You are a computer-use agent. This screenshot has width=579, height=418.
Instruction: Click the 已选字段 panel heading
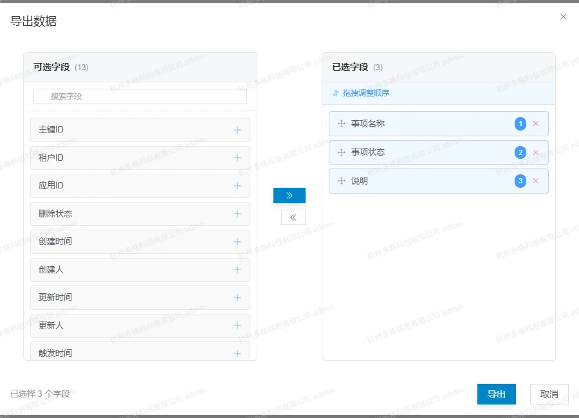pyautogui.click(x=350, y=67)
